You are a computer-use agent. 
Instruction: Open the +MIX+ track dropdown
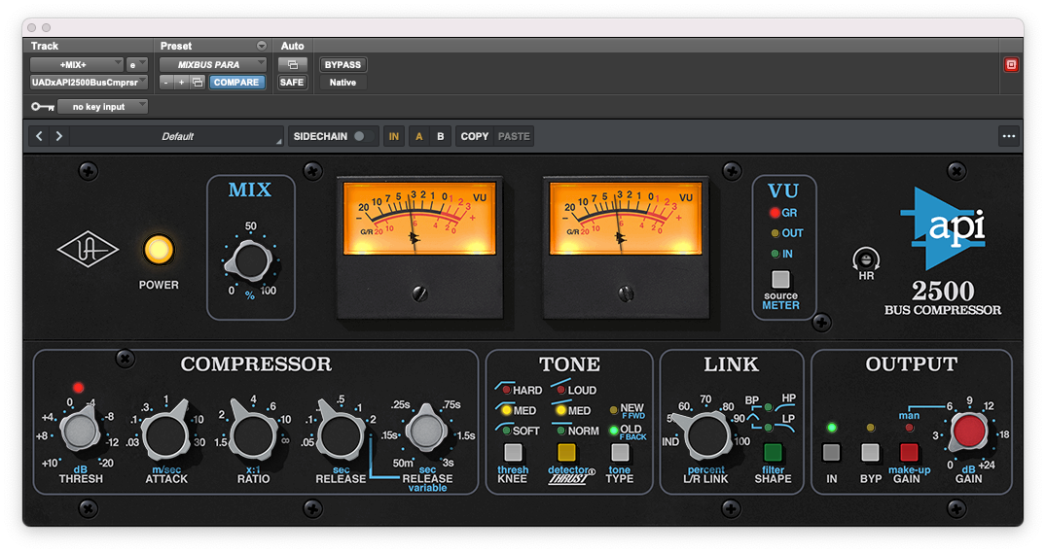pyautogui.click(x=77, y=64)
